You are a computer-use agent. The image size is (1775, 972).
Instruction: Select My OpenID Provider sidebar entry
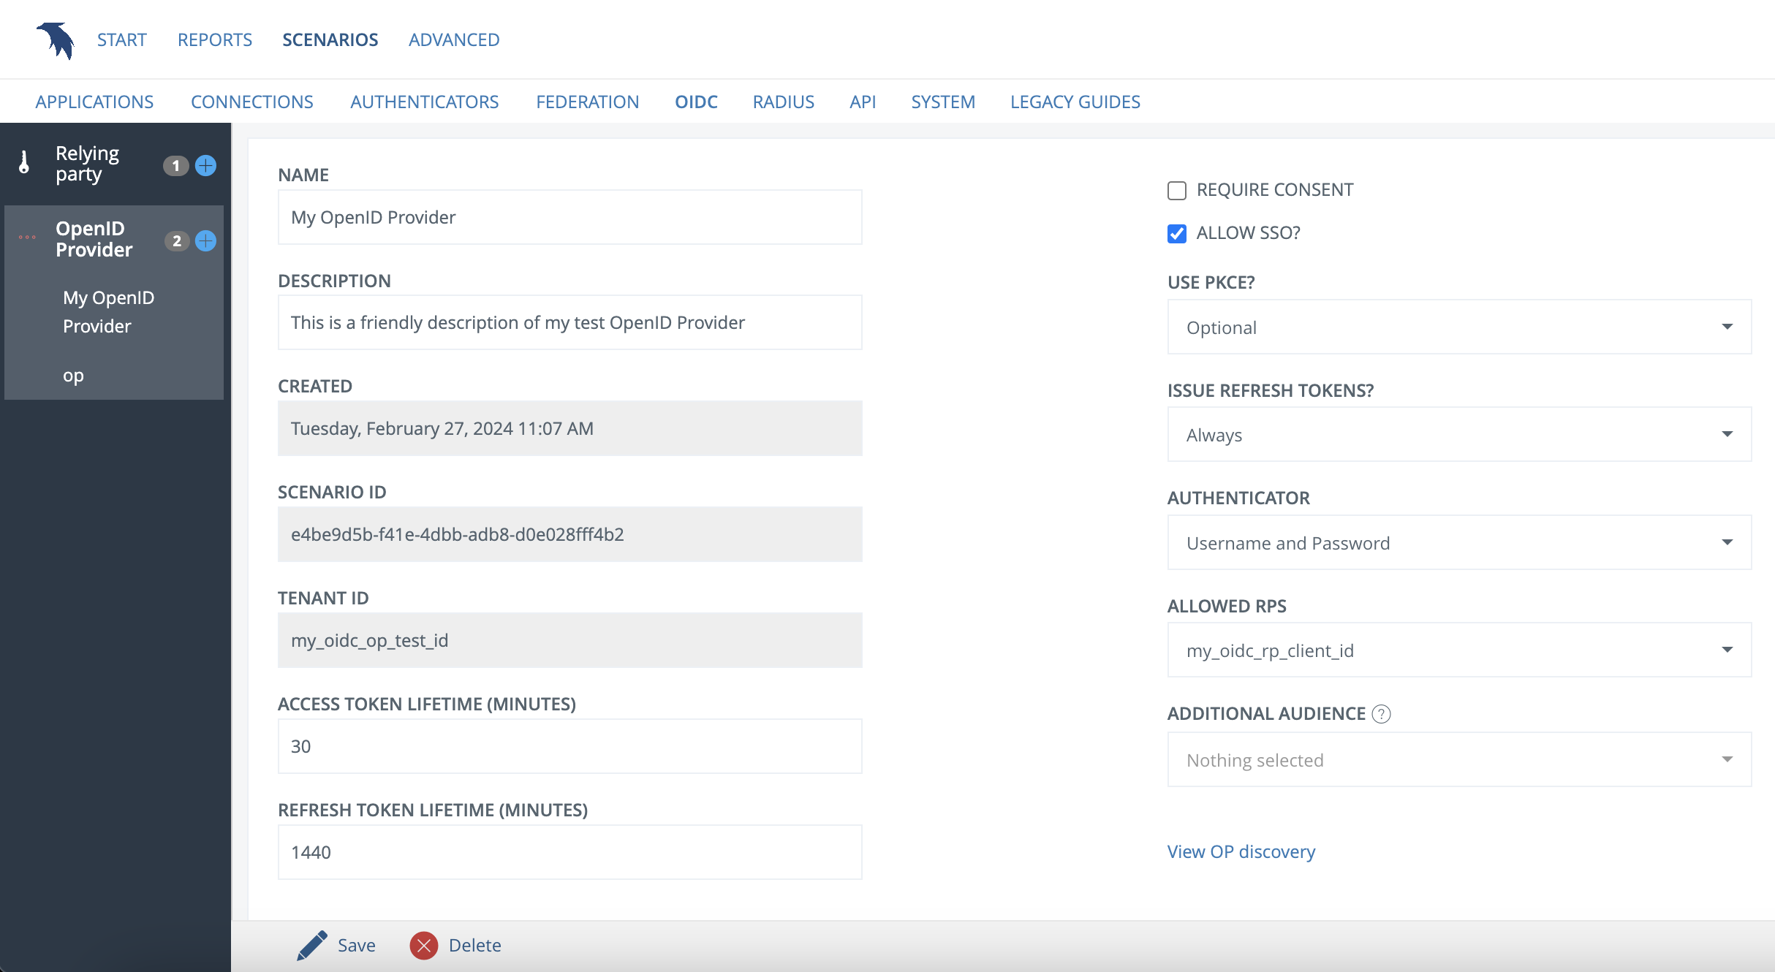pos(108,312)
